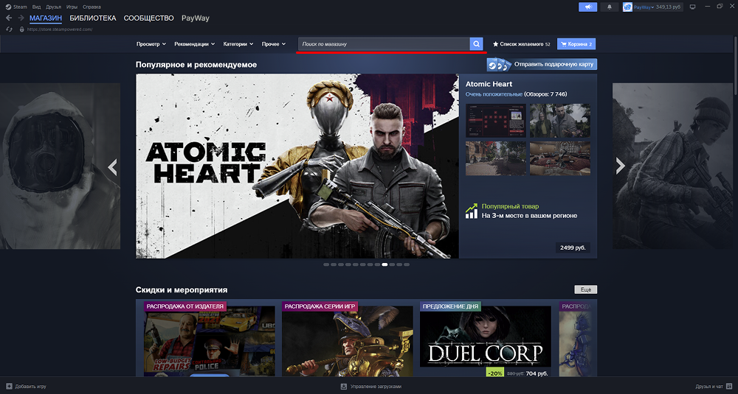The image size is (738, 394).
Task: Open the wishlist via the star icon
Action: [496, 44]
